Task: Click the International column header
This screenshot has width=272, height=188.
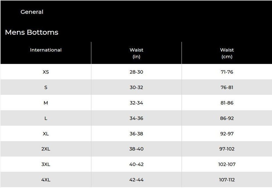Action: tap(46, 50)
